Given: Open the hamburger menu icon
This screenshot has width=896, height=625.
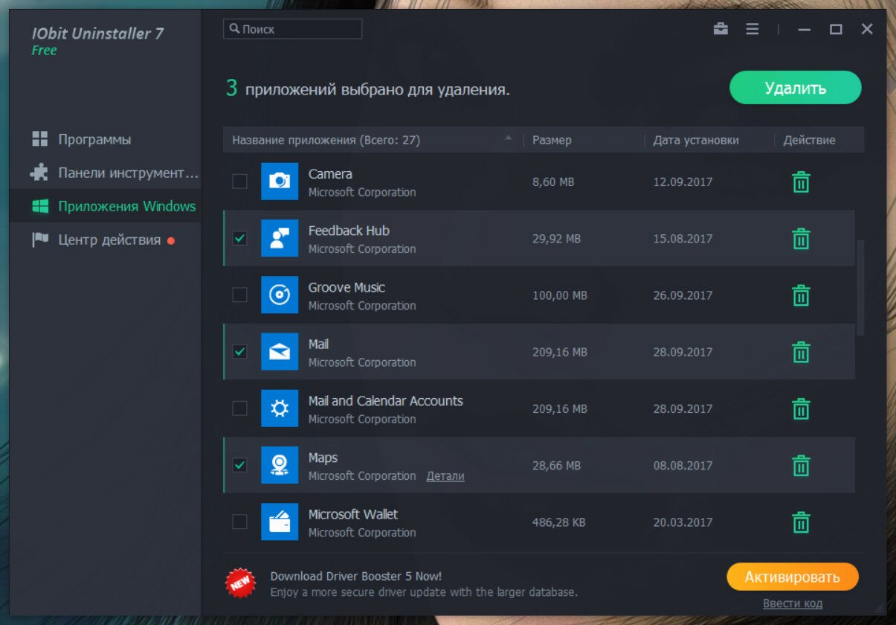Looking at the screenshot, I should [752, 29].
